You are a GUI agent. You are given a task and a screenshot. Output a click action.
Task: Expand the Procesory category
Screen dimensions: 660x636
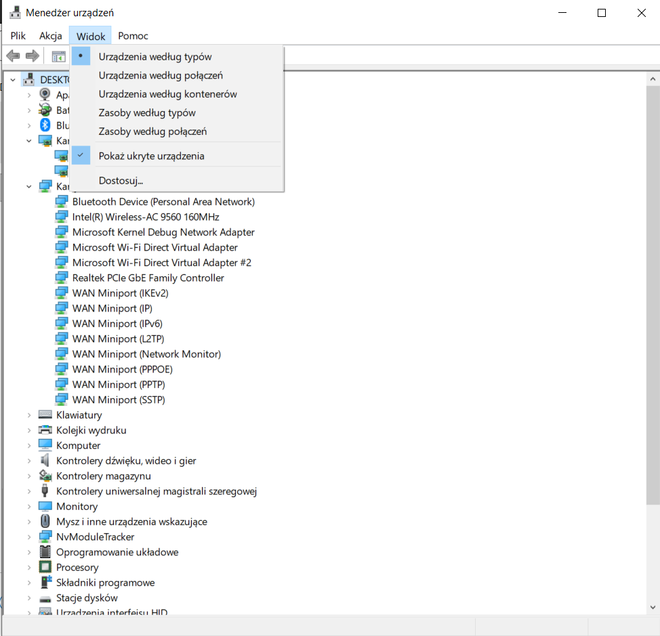coord(29,567)
